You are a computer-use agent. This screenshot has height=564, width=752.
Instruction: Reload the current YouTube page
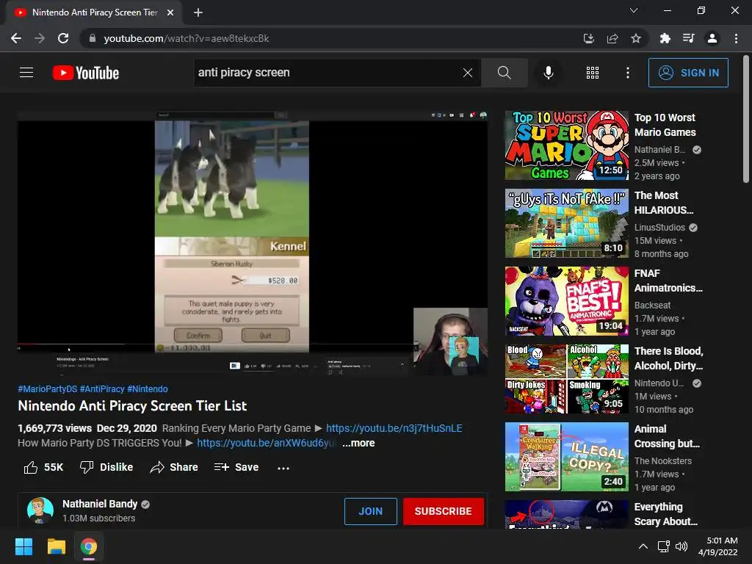63,38
